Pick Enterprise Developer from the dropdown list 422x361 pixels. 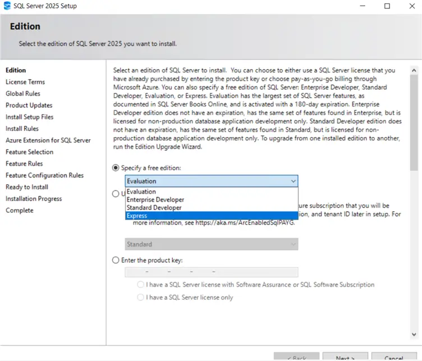click(x=212, y=200)
